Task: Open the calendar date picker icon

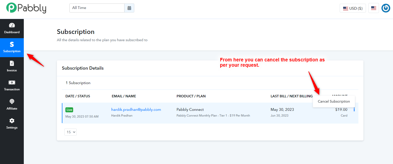Action: coord(129,8)
